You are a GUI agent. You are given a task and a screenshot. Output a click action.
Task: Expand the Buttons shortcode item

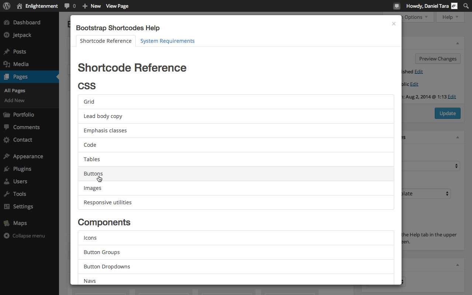236,174
